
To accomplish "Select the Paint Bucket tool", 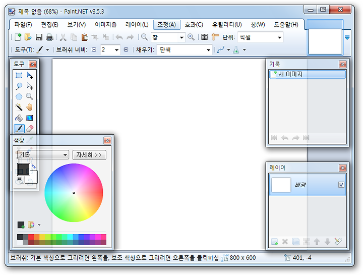I will tap(19, 118).
